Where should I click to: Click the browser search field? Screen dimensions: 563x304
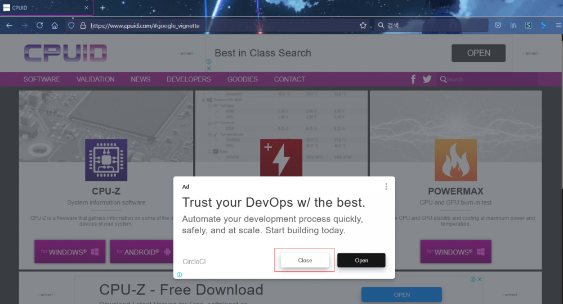[x=431, y=25]
